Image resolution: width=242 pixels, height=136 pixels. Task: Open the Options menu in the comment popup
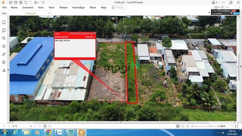(x=90, y=37)
